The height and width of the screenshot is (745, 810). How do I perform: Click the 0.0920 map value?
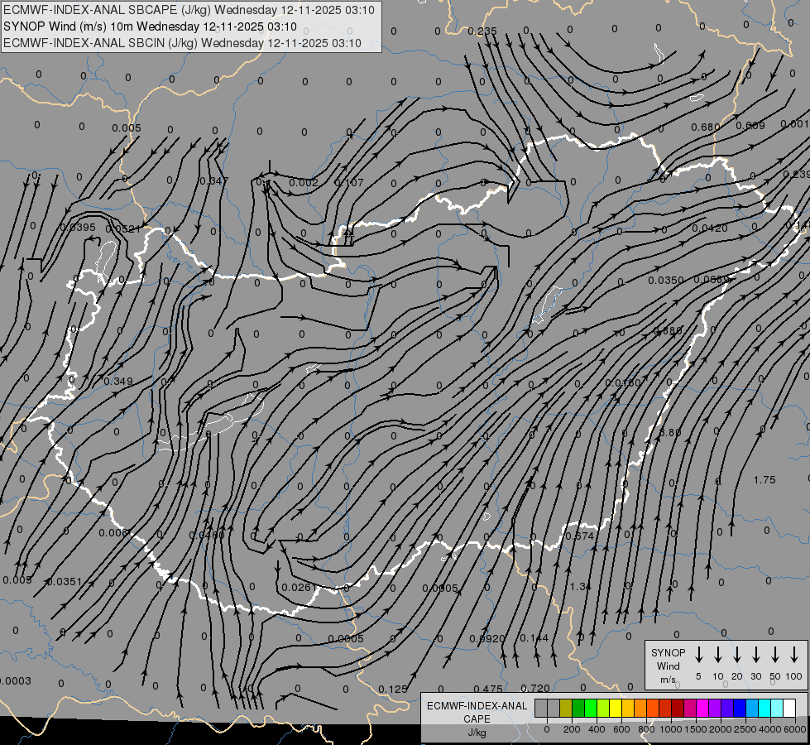487,639
